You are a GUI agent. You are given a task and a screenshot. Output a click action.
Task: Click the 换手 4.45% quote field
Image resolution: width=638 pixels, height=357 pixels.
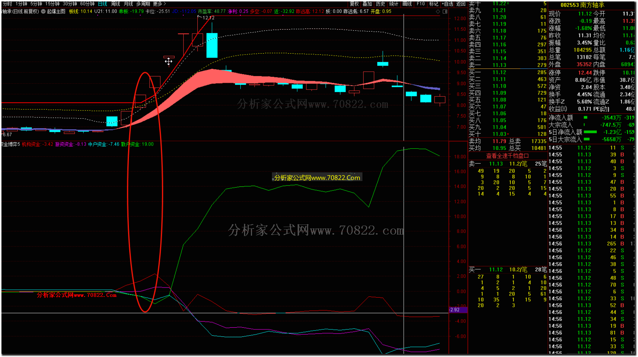(x=570, y=94)
